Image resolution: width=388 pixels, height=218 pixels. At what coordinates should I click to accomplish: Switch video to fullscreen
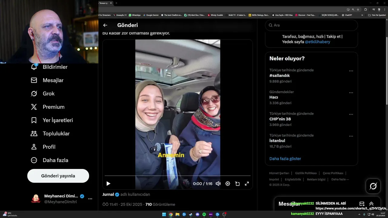(x=247, y=183)
